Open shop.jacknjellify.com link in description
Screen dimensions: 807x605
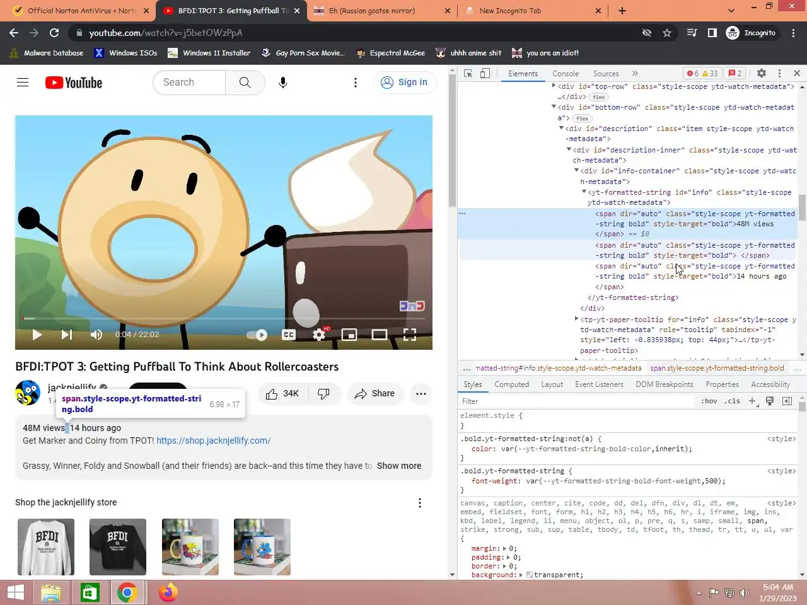(213, 441)
